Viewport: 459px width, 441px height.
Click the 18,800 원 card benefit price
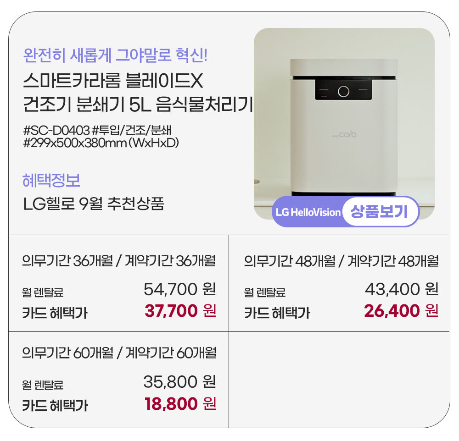click(180, 403)
